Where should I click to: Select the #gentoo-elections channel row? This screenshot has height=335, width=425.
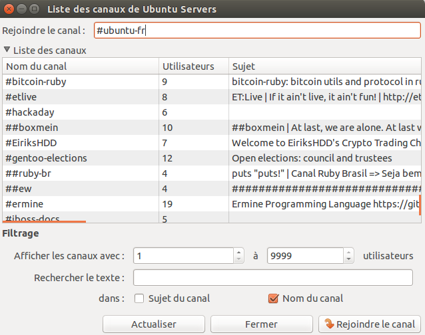tap(212, 158)
